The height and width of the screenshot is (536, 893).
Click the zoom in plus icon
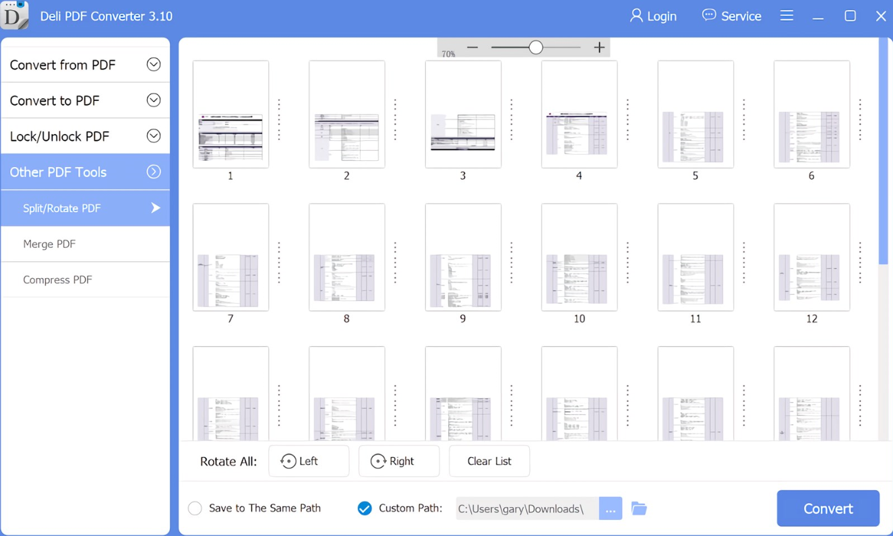[599, 48]
